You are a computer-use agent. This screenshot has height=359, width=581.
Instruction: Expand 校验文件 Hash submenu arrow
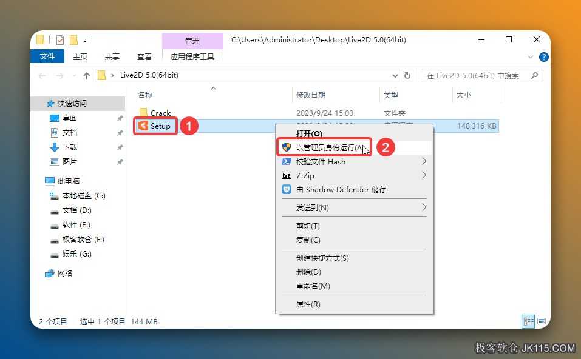[424, 161]
